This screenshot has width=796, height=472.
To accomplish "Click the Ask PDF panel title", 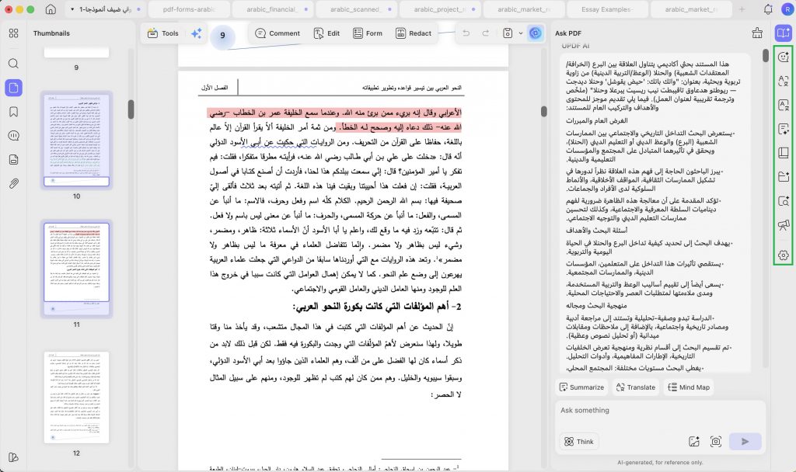I will tap(568, 33).
